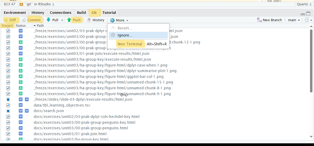This screenshot has width=314, height=146.
Task: Open the Git History clock icon
Action: pyautogui.click(x=89, y=20)
